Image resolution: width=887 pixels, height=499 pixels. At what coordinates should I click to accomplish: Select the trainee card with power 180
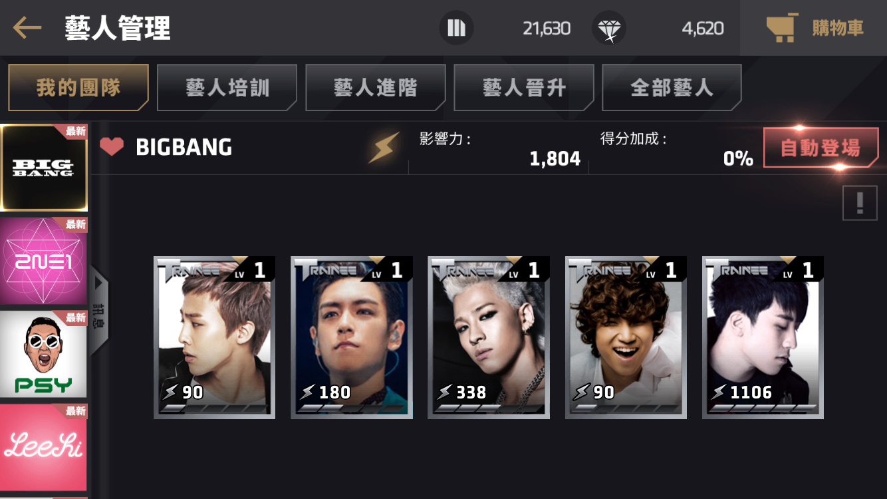coord(352,337)
